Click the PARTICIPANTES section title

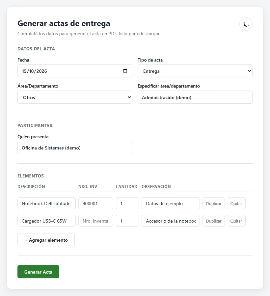(35, 125)
